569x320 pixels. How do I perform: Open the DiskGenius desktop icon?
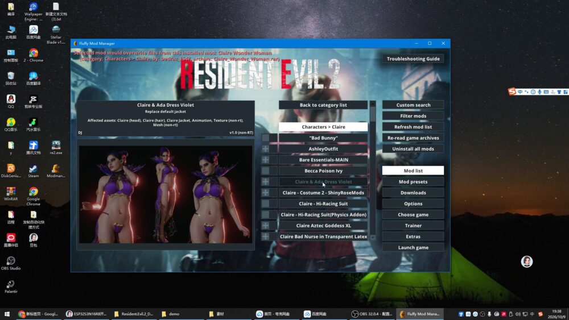(11, 171)
